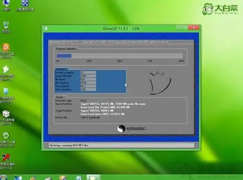Viewport: 243px width, 180px height.
Task: Click the light-blue file taskbar icon
Action: pyautogui.click(x=79, y=178)
